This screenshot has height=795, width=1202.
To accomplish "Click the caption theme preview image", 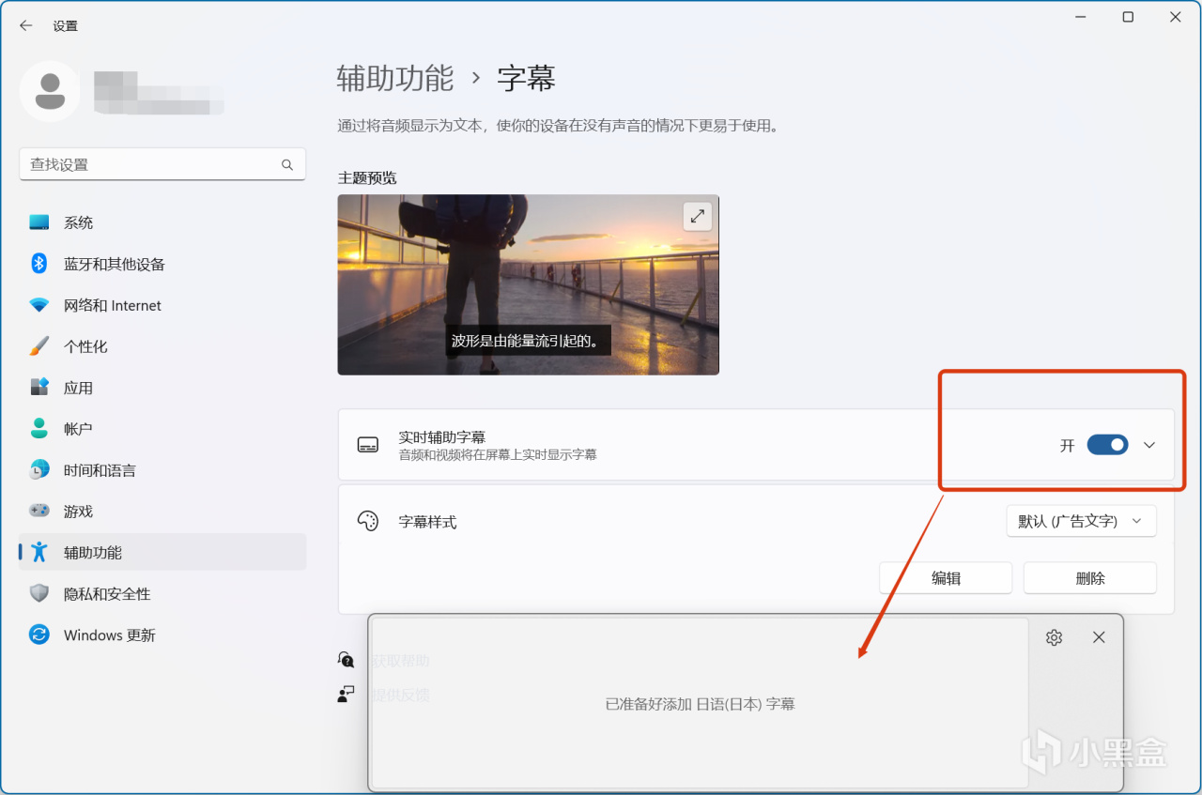I will click(528, 284).
